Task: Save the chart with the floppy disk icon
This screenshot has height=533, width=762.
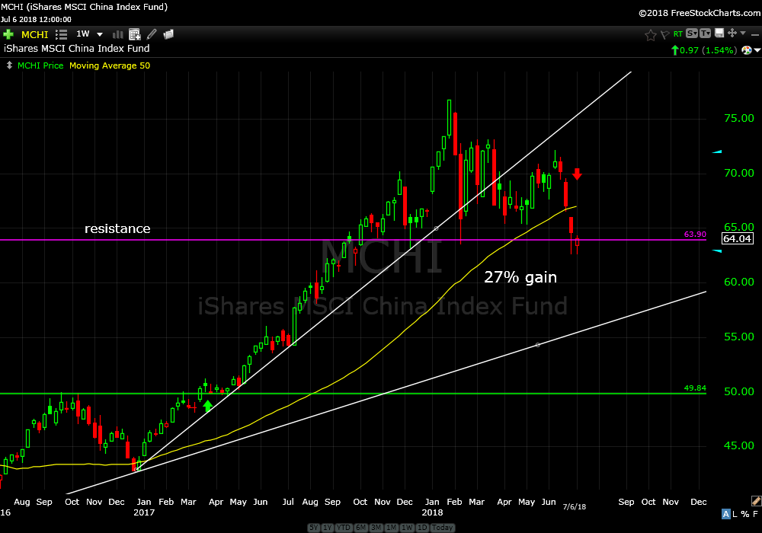Action: 719,34
